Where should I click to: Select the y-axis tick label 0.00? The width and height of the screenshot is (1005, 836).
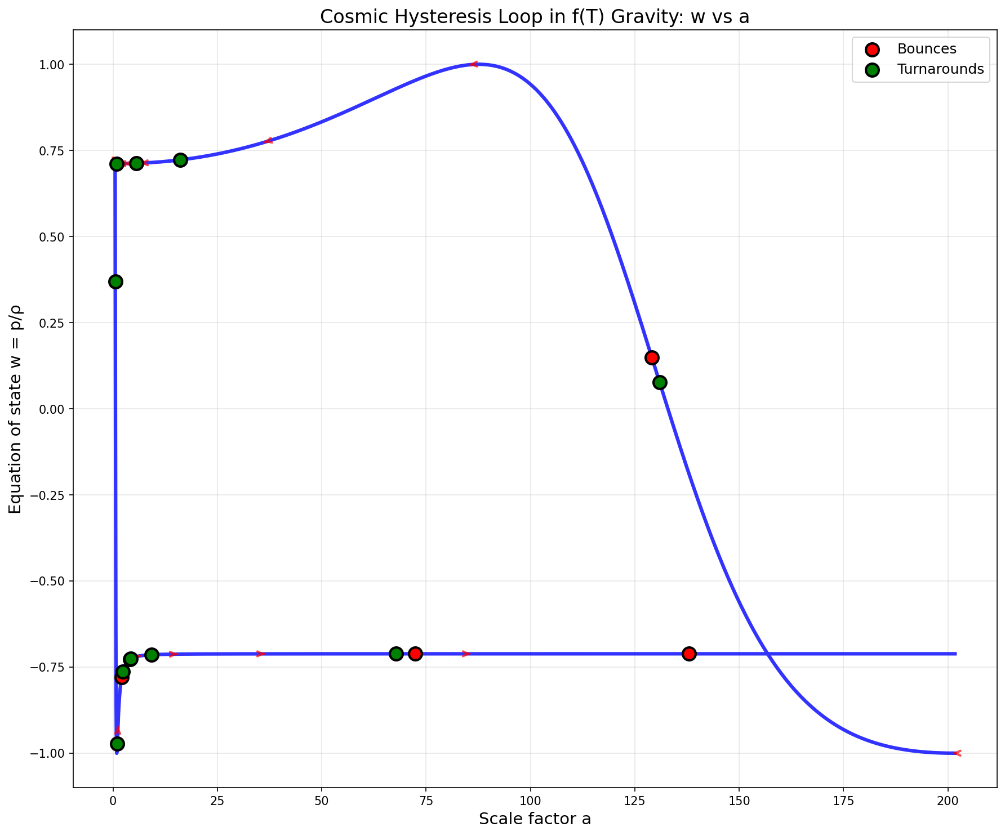coord(52,409)
